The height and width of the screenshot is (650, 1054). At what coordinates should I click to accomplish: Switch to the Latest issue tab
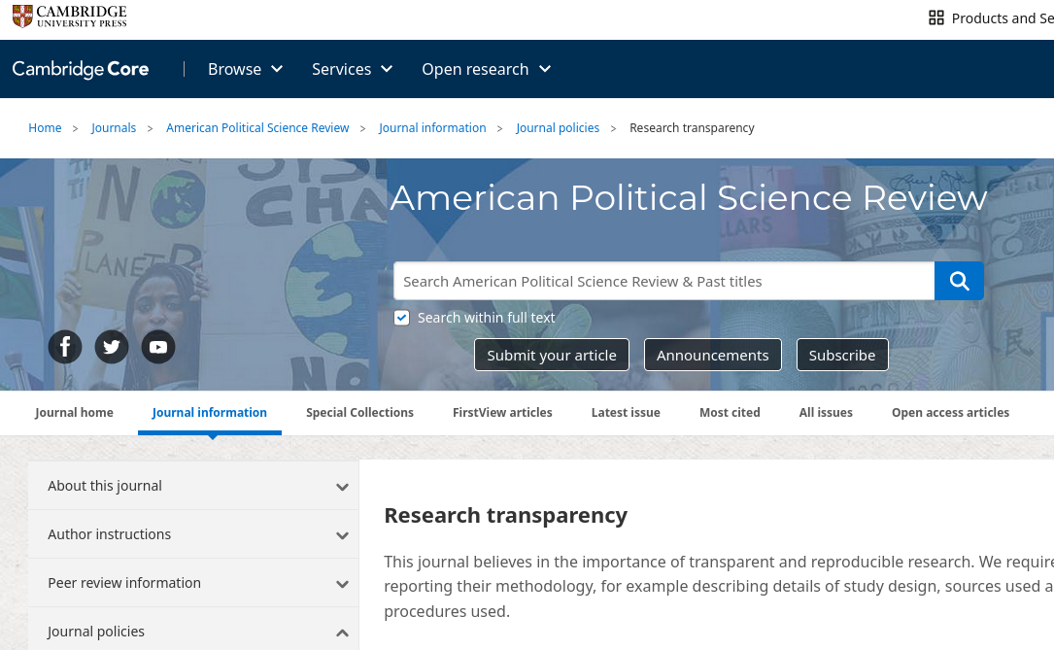pos(626,413)
